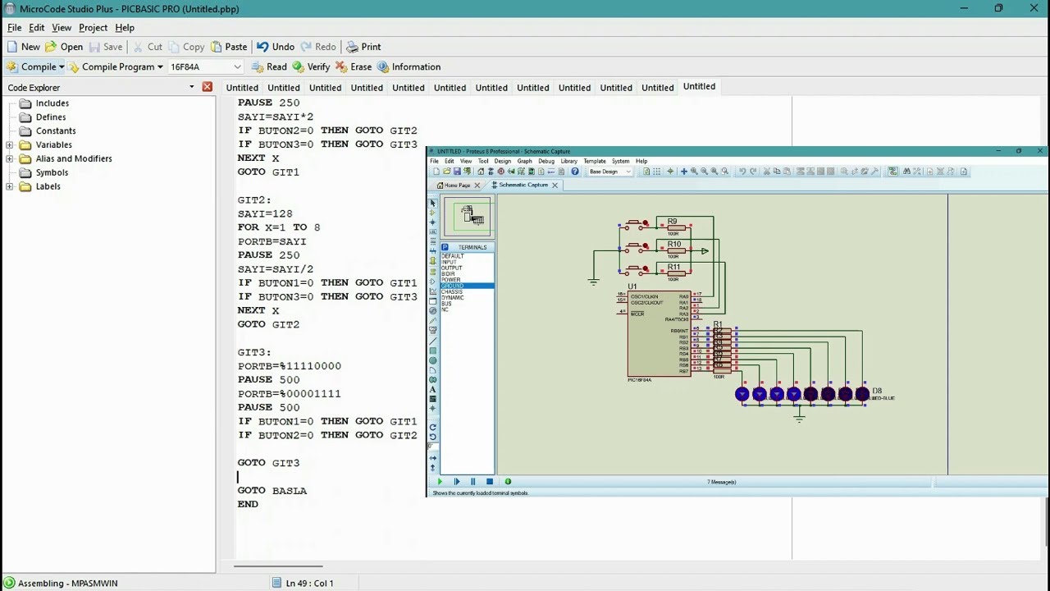The width and height of the screenshot is (1050, 591).
Task: Select the Proteus component mode icon
Action: coord(433,213)
